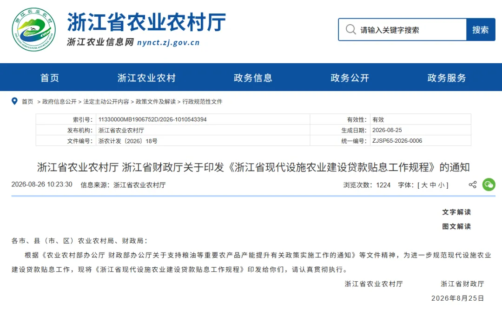Select the 有效性 value 有效
Viewport: 502px width, 317px height.
click(378, 119)
